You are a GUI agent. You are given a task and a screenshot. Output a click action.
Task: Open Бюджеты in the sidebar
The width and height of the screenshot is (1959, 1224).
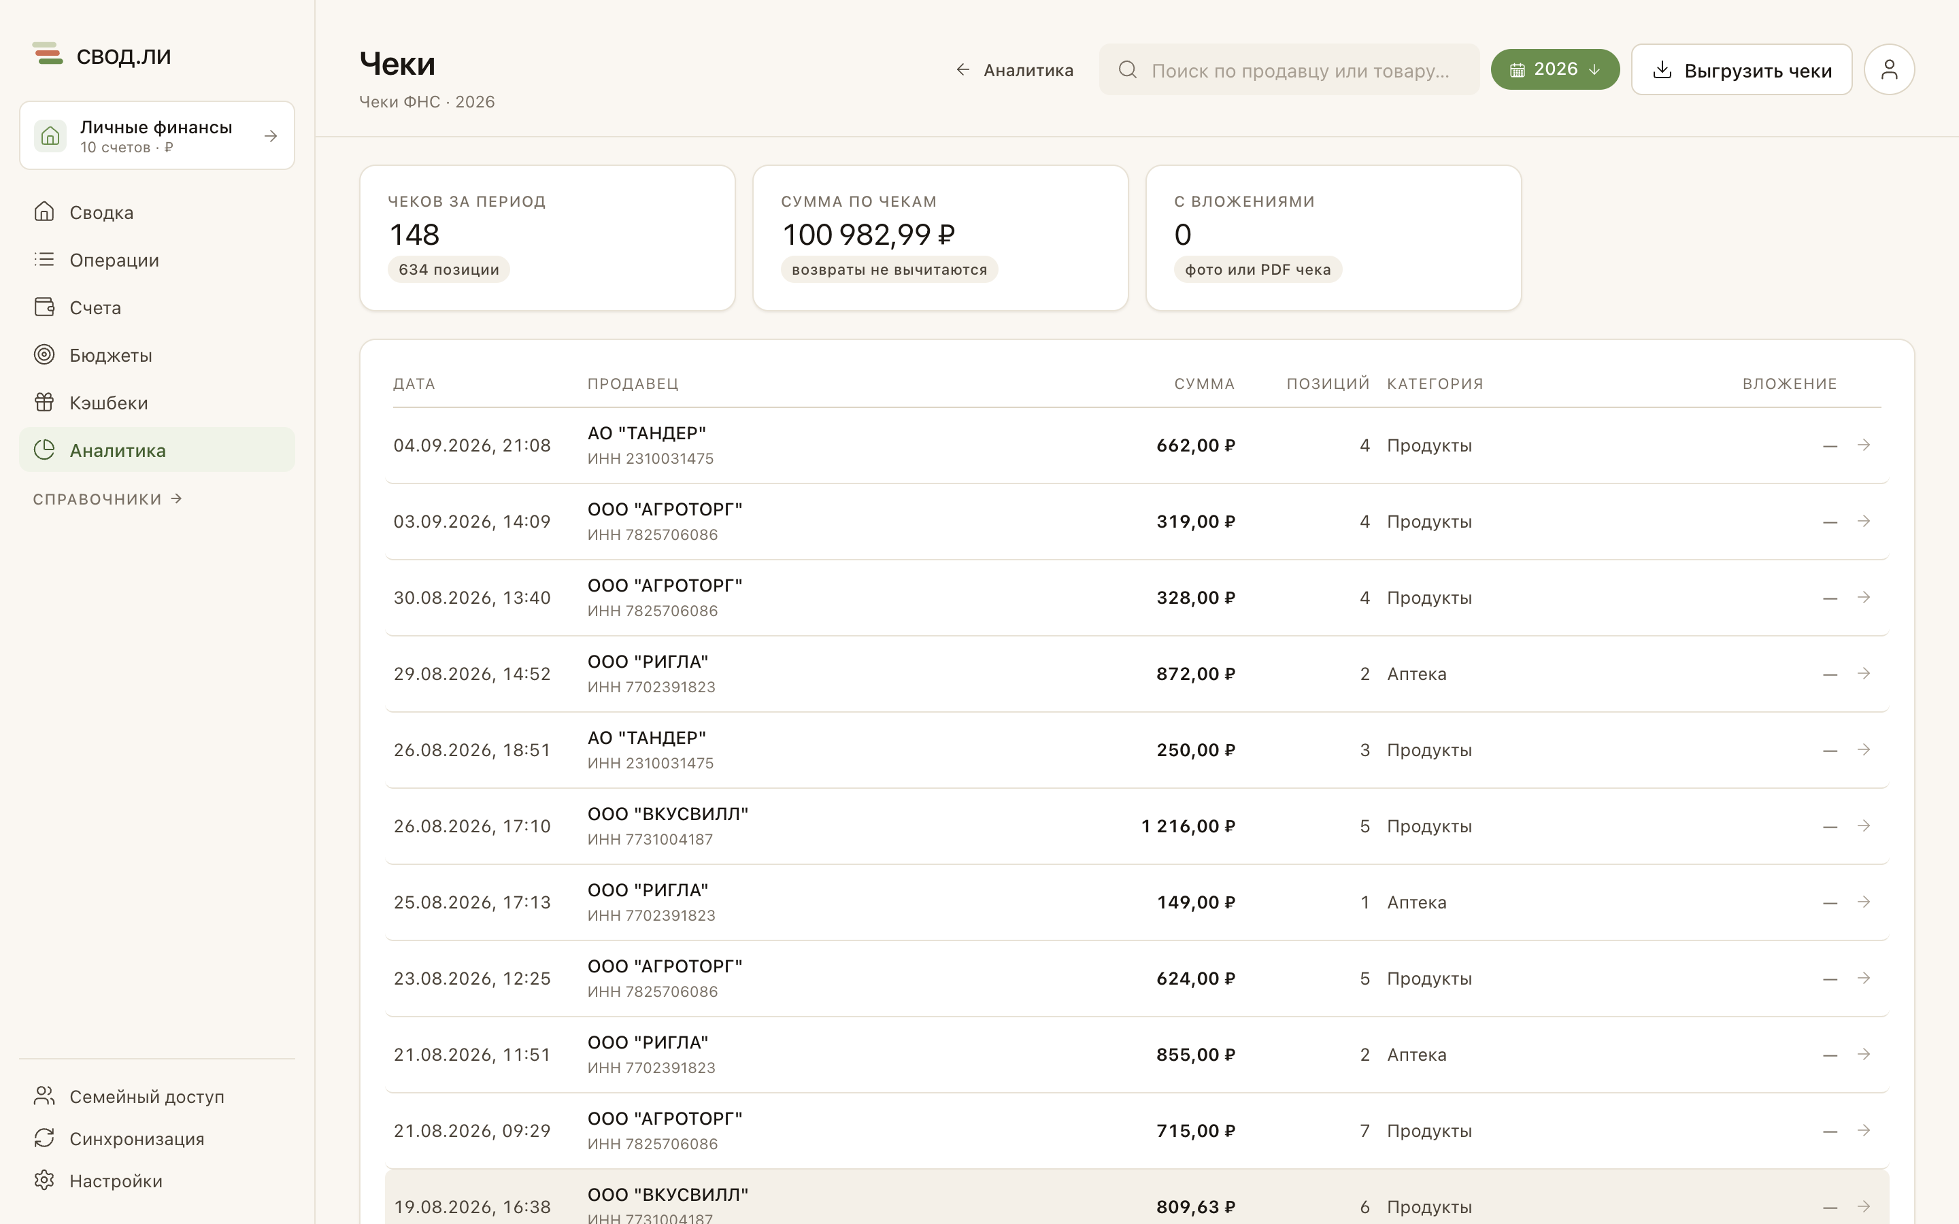[x=157, y=356]
